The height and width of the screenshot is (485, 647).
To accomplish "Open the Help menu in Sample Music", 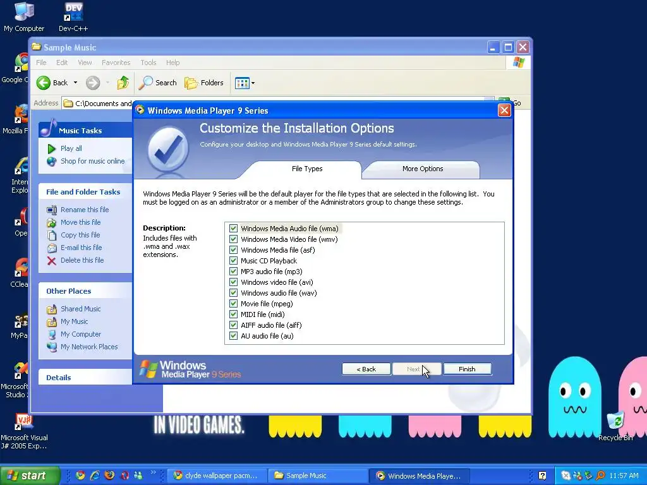I will [173, 63].
